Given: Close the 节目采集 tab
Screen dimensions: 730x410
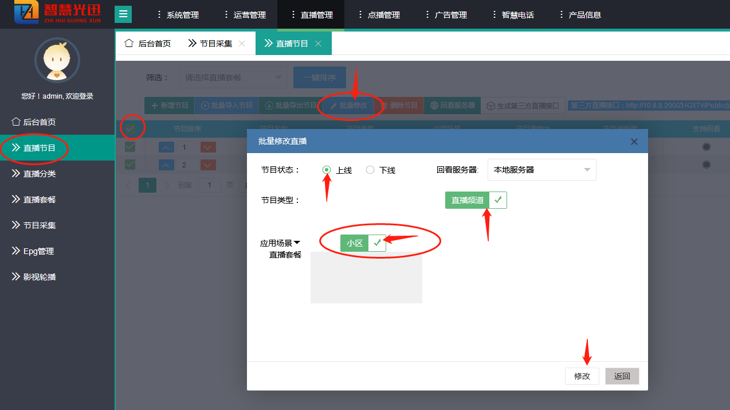Looking at the screenshot, I should point(242,44).
